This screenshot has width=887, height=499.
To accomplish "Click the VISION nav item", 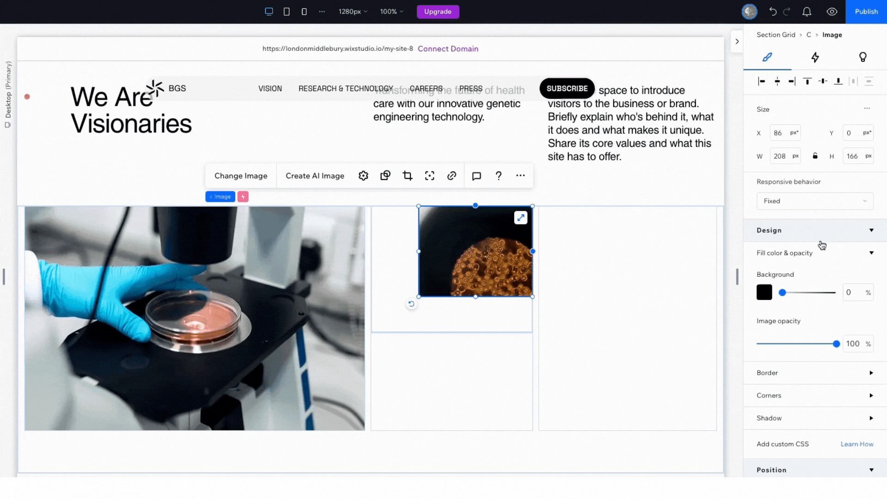I will pyautogui.click(x=270, y=89).
